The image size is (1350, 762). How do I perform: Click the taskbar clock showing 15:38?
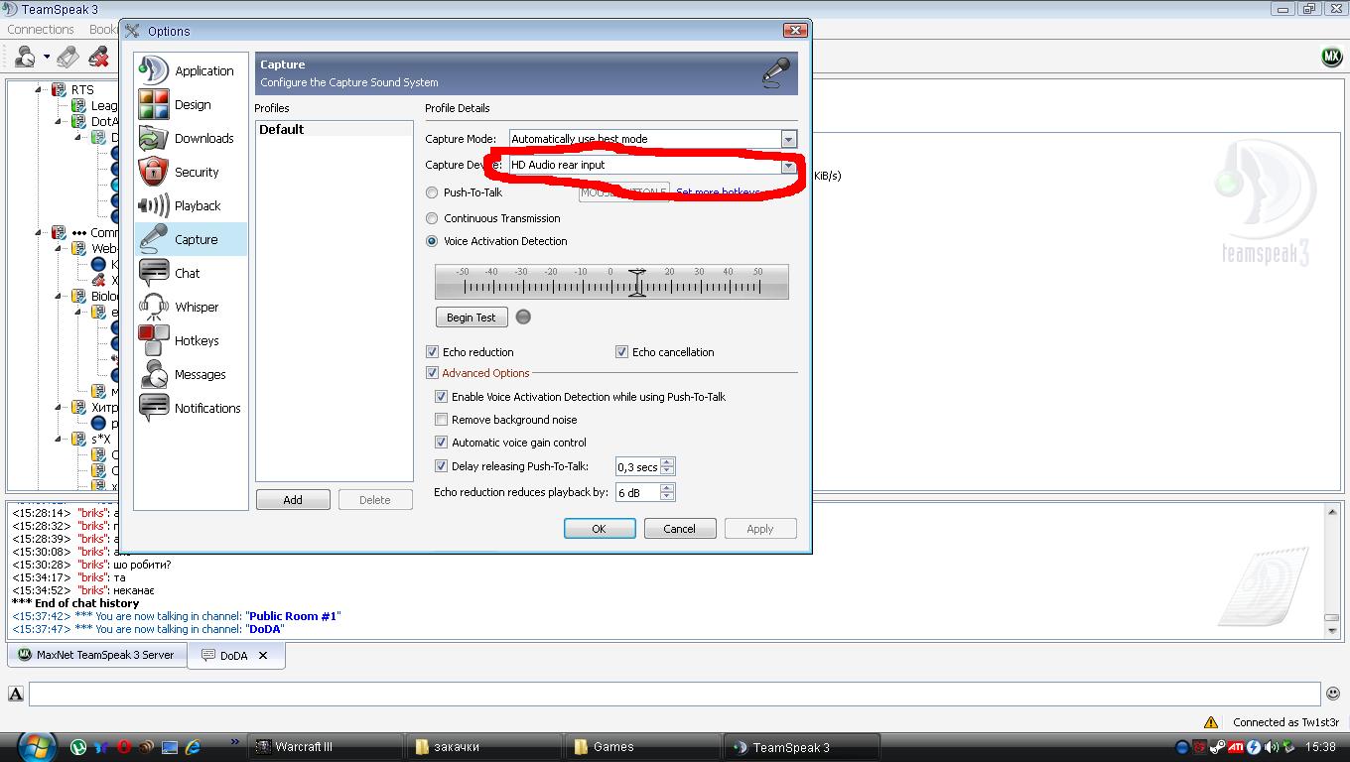(x=1320, y=747)
